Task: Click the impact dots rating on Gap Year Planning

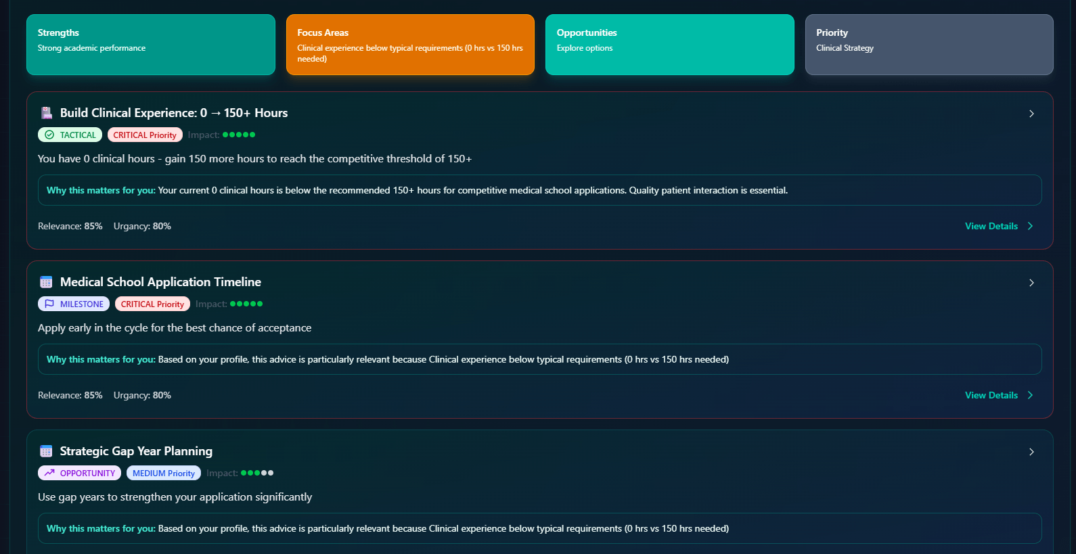Action: 257,473
